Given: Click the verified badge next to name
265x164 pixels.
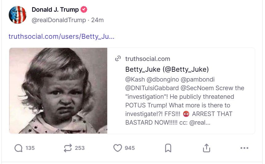Looking at the screenshot, I should tap(84, 10).
